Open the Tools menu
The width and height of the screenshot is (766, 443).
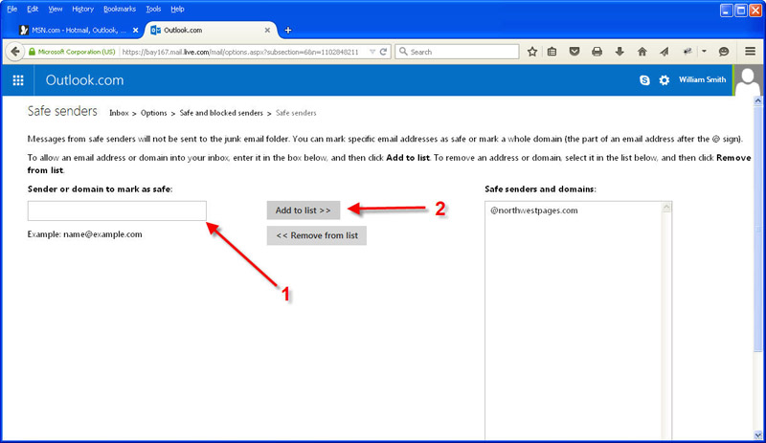tap(153, 9)
